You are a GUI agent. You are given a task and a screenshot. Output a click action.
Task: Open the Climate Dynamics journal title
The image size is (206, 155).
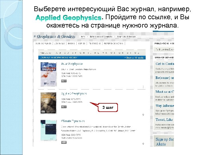pos(73,121)
